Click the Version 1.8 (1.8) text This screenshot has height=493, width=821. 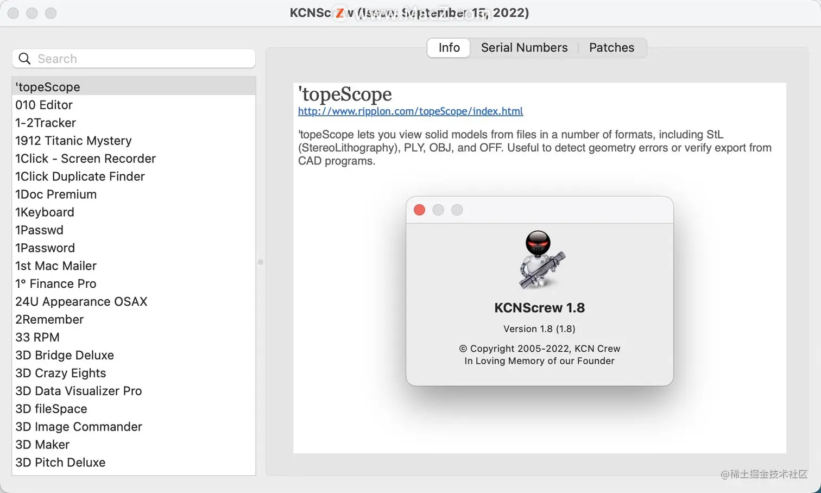(540, 329)
